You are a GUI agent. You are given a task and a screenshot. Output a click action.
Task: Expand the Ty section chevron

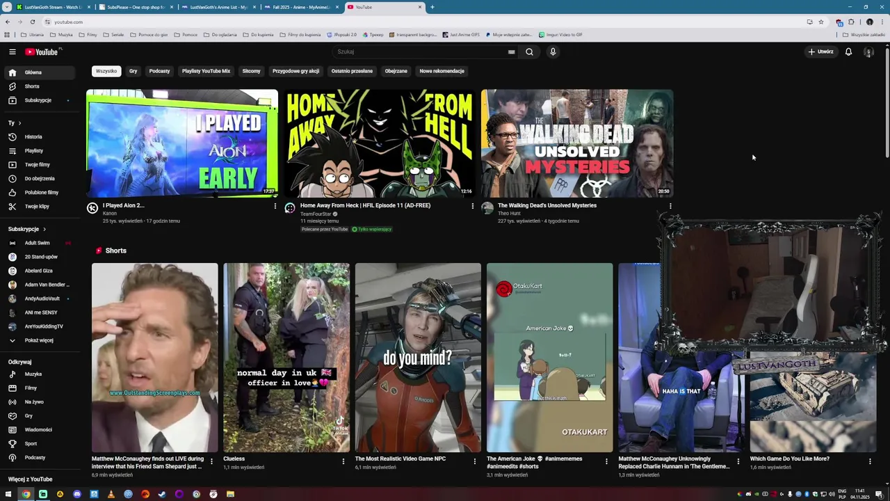[x=19, y=123]
